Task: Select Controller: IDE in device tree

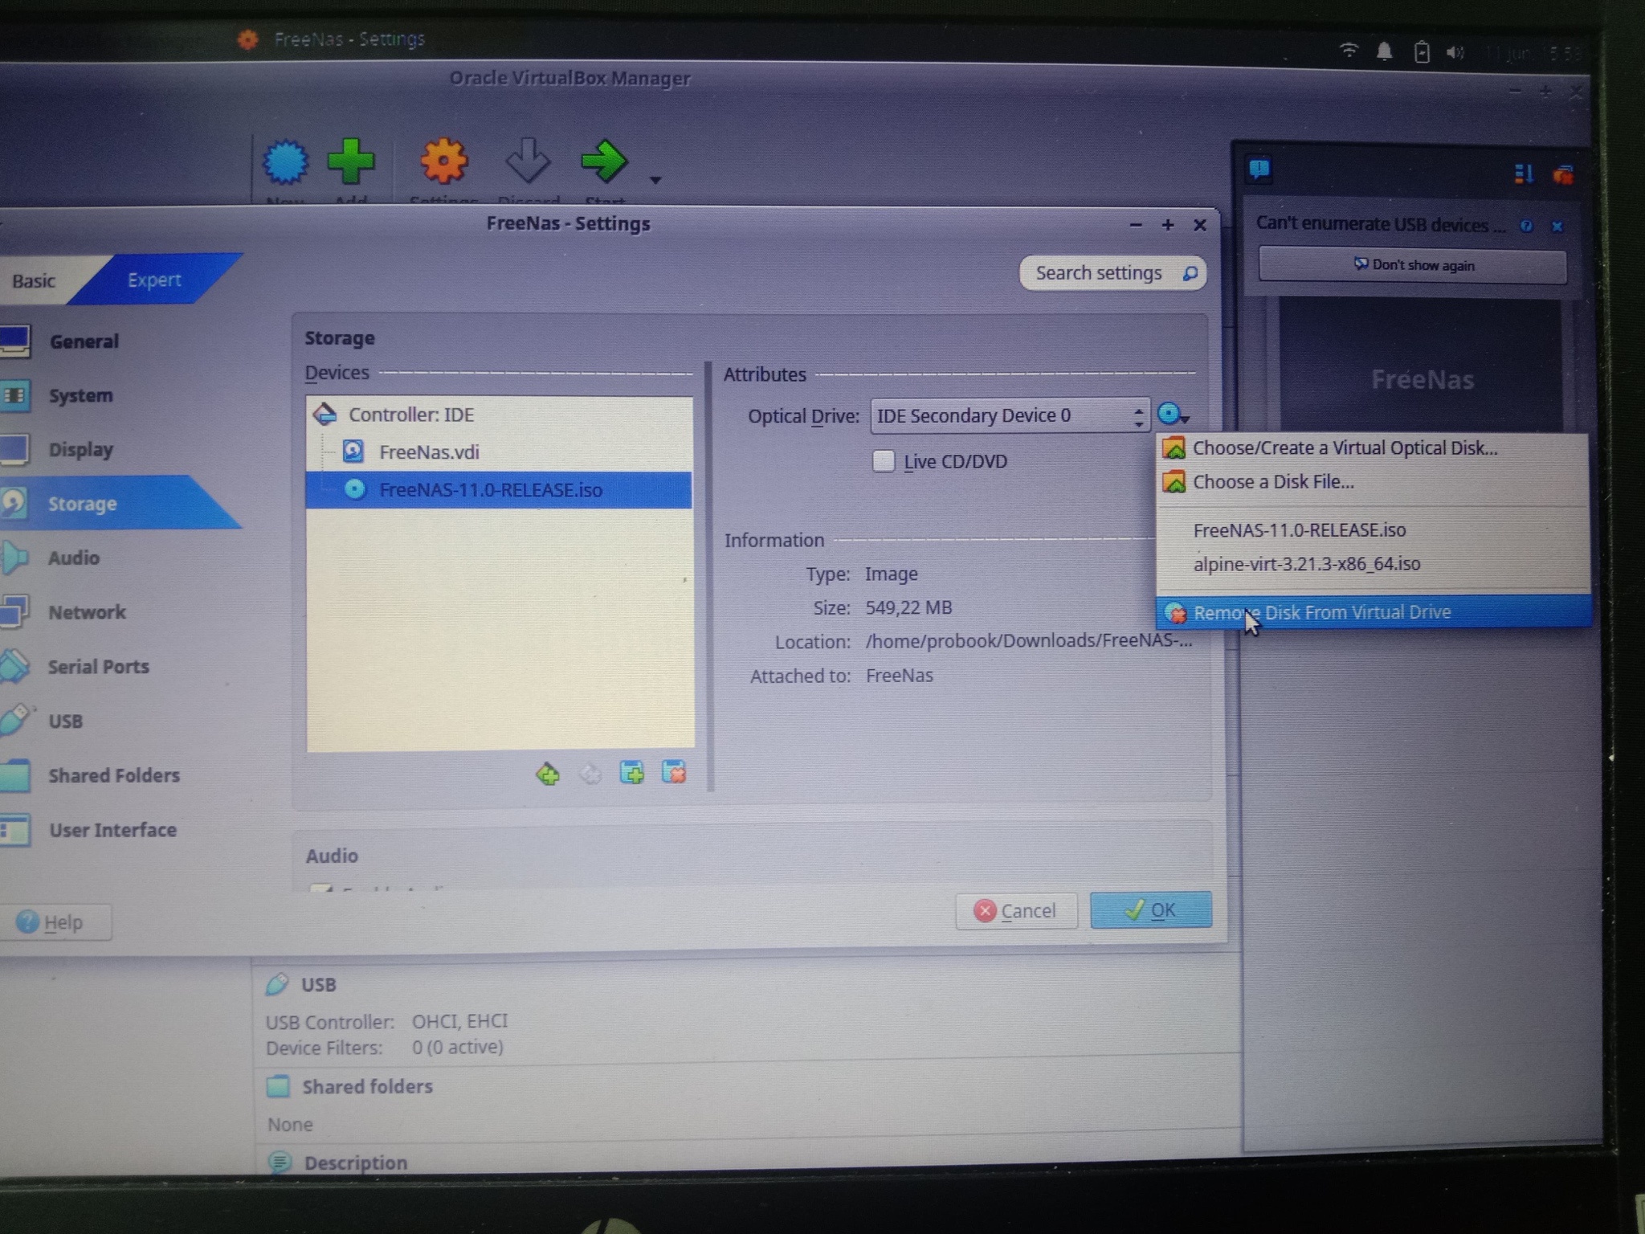Action: 499,415
